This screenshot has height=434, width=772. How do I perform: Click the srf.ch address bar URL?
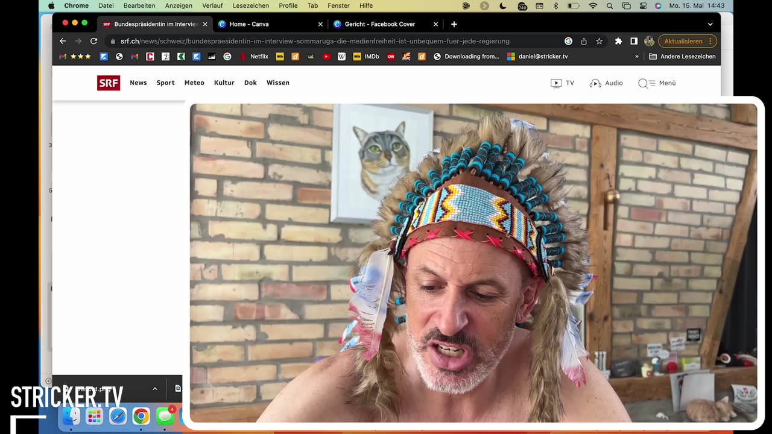pyautogui.click(x=315, y=41)
